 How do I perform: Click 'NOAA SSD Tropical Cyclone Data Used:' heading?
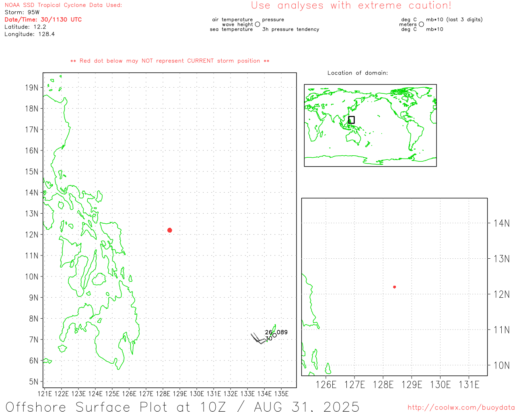[x=63, y=5]
